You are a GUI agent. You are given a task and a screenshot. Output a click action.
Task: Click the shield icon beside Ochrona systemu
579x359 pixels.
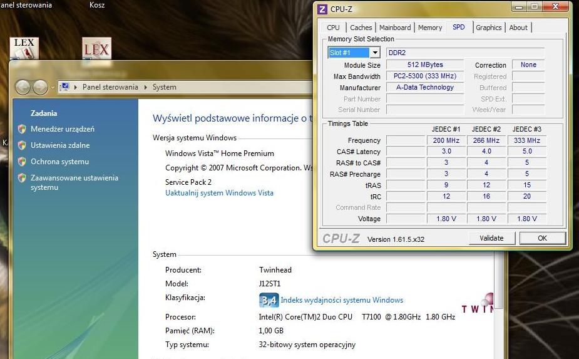point(22,162)
